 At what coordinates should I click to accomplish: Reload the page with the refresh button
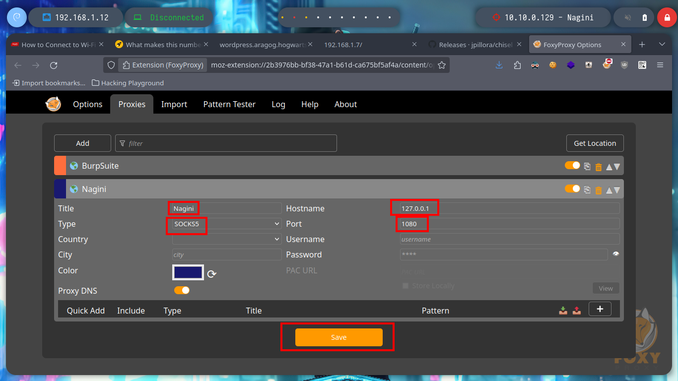click(x=54, y=65)
